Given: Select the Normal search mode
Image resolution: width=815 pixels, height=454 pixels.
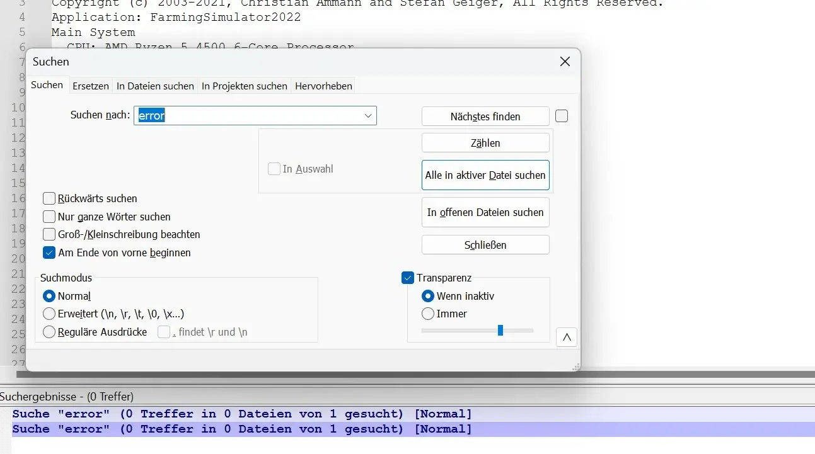Looking at the screenshot, I should tap(49, 296).
